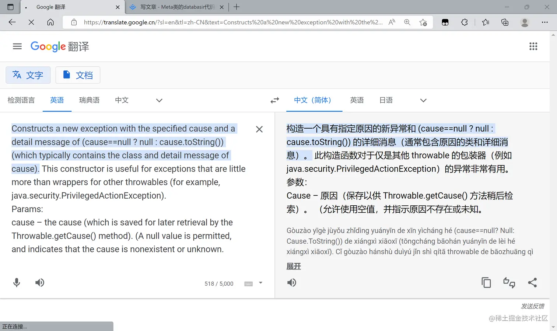Open the browser extensions menu

point(465,22)
